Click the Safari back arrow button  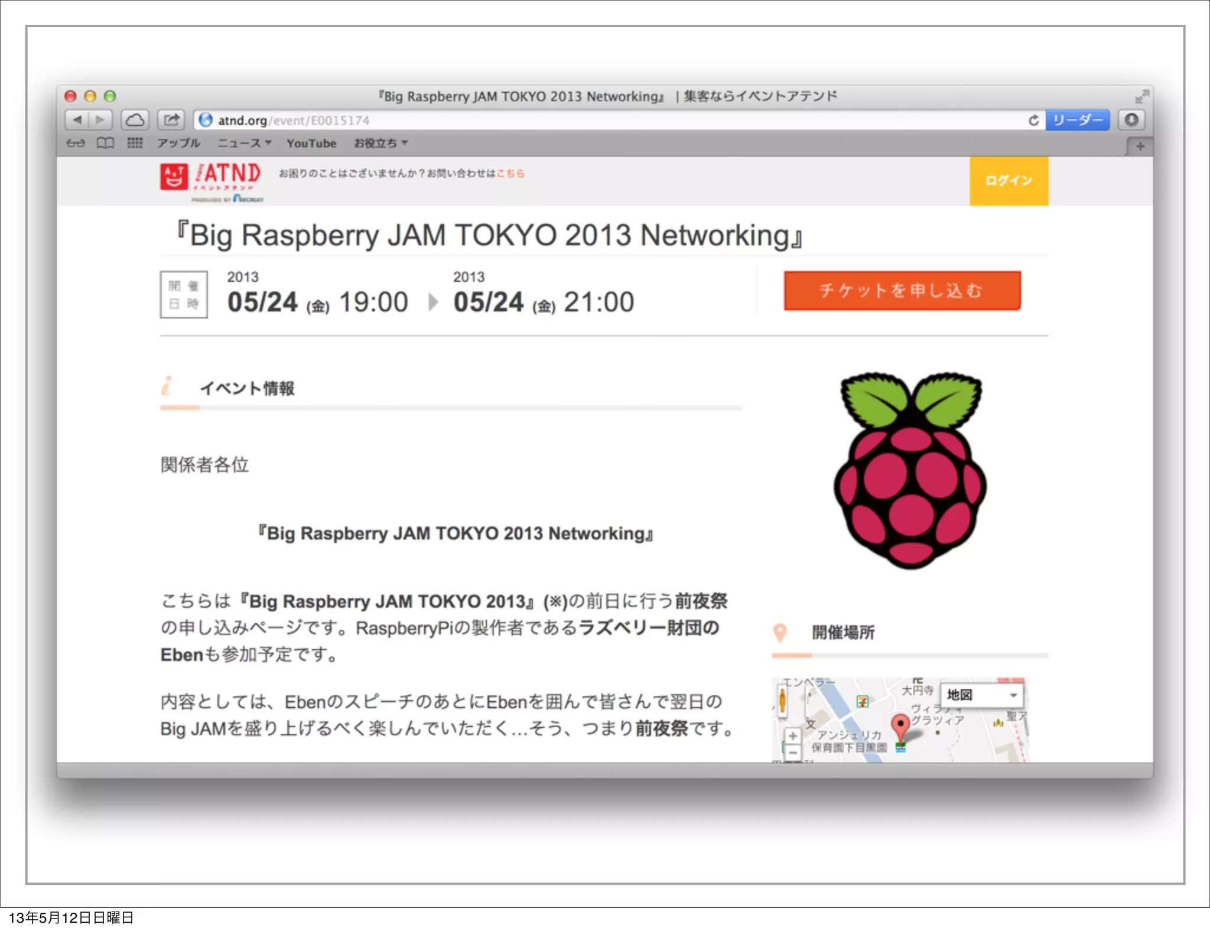coord(77,120)
